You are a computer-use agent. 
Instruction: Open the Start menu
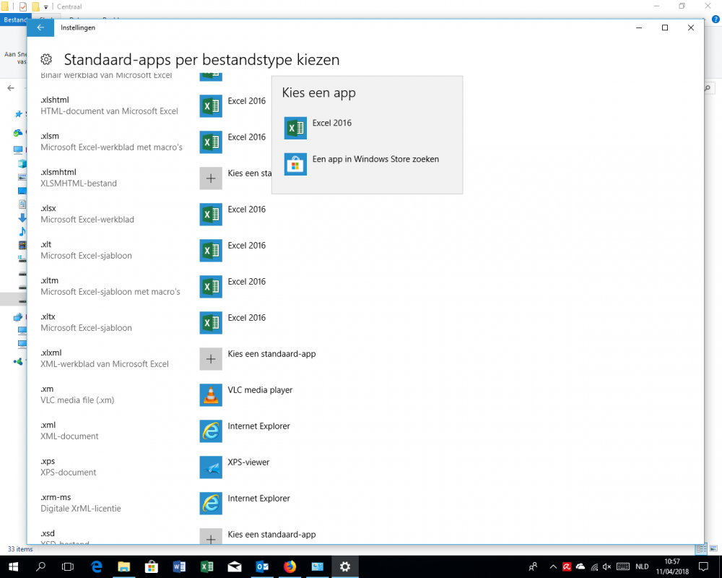click(13, 566)
